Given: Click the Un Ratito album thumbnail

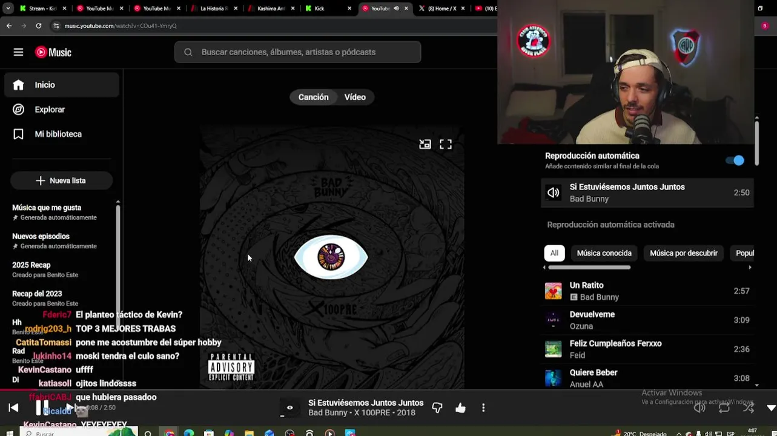Looking at the screenshot, I should 553,291.
